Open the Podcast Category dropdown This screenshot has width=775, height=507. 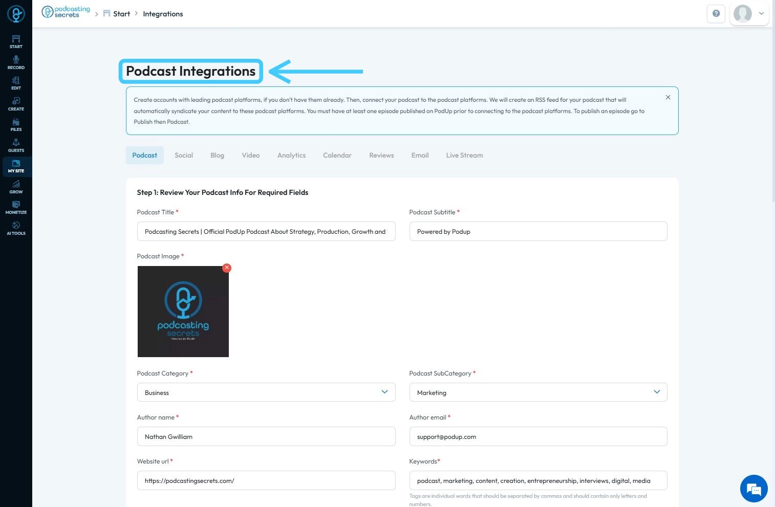[x=266, y=392]
